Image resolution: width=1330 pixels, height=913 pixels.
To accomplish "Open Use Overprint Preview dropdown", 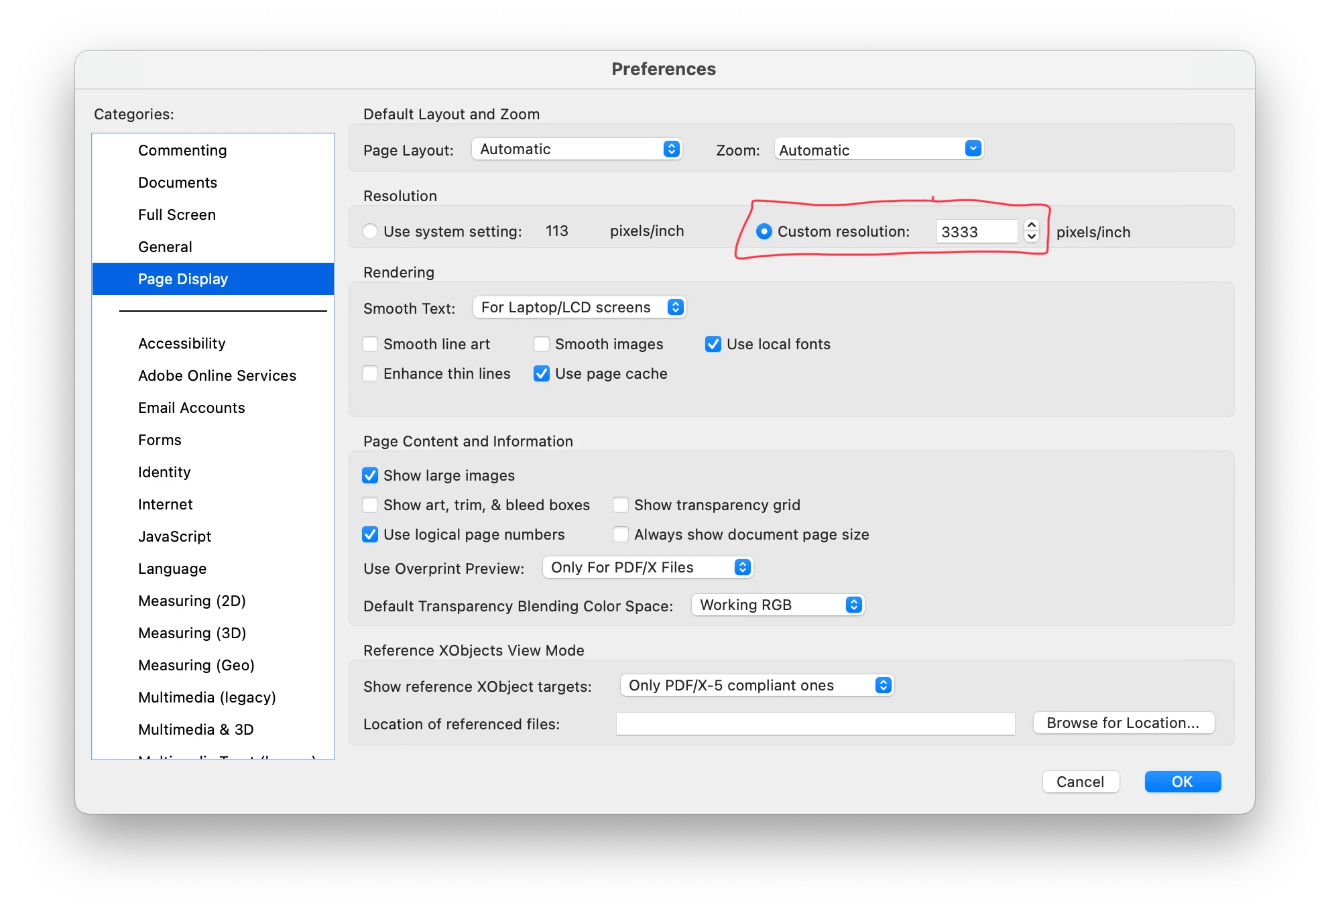I will pyautogui.click(x=648, y=567).
